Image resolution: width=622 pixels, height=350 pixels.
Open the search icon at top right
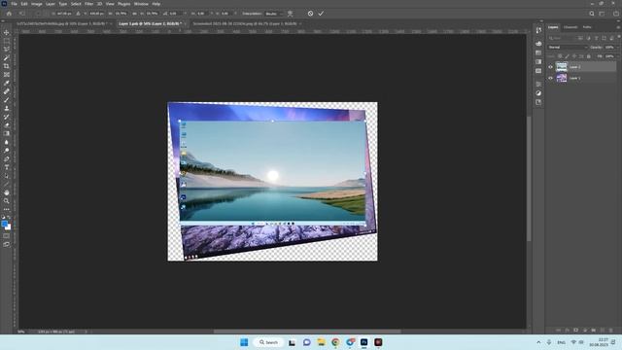pyautogui.click(x=592, y=14)
